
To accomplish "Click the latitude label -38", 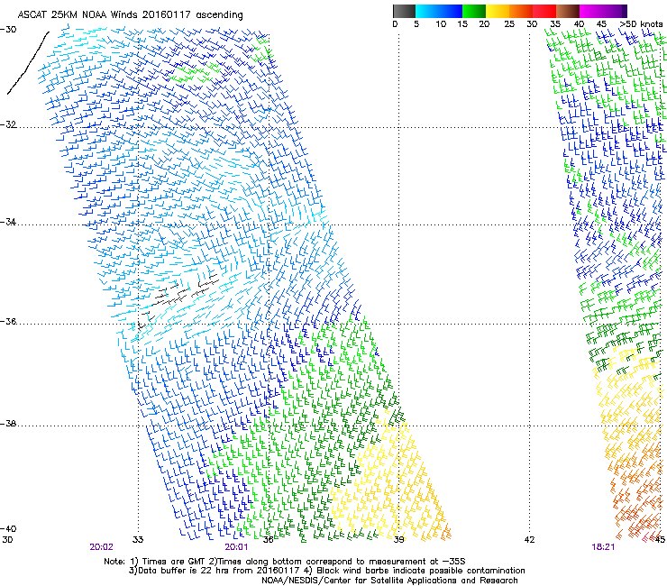I will [x=8, y=424].
